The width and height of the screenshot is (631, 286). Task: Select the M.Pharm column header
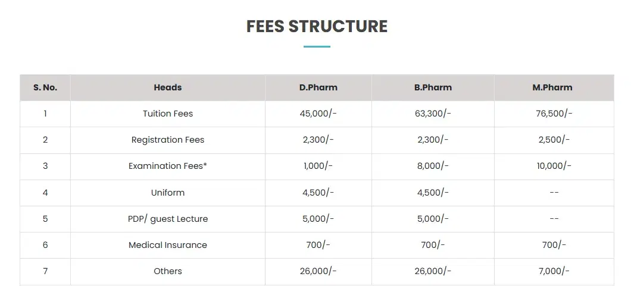point(552,87)
